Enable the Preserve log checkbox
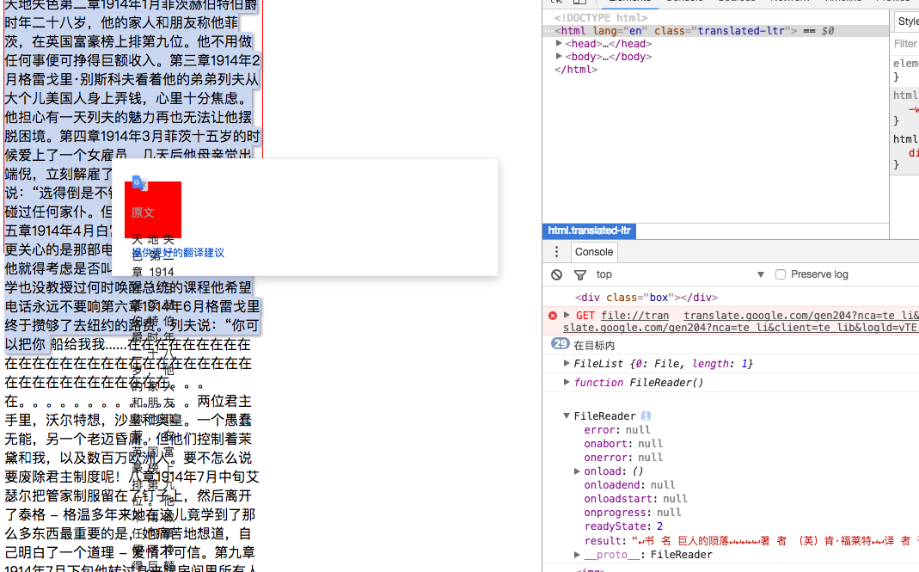Image resolution: width=919 pixels, height=572 pixels. click(779, 274)
